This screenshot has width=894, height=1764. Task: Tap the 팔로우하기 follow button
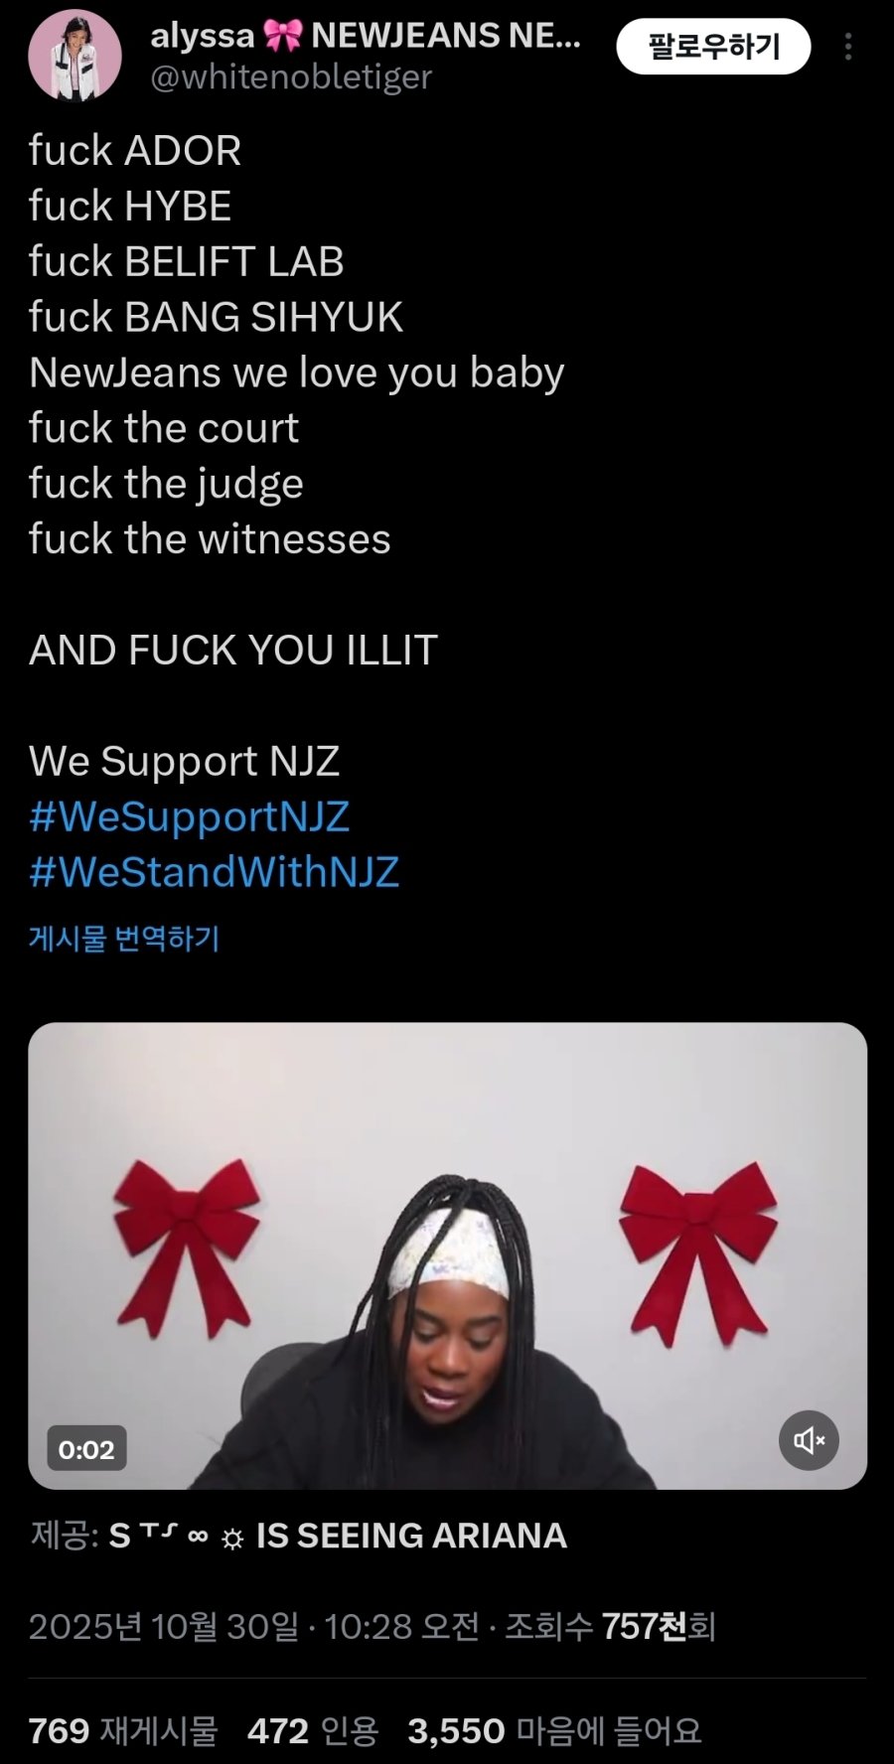[x=713, y=47]
